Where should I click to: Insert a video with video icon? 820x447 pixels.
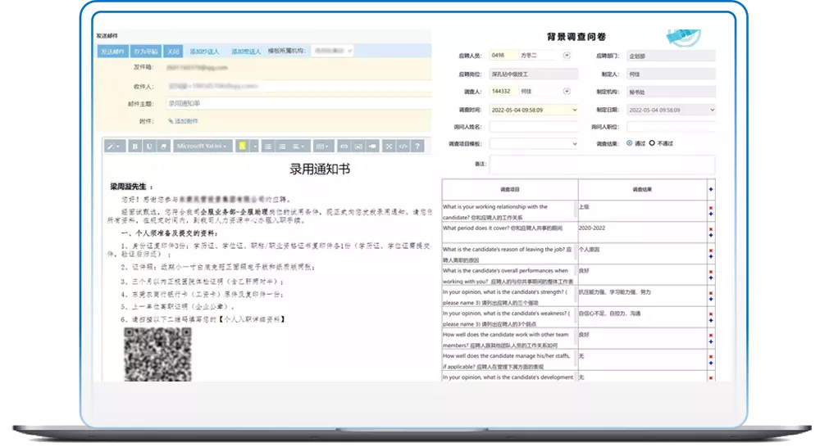[372, 147]
